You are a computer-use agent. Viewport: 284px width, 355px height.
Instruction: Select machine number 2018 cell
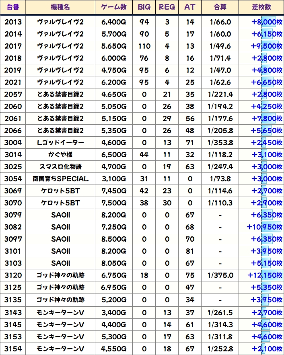pyautogui.click(x=13, y=58)
